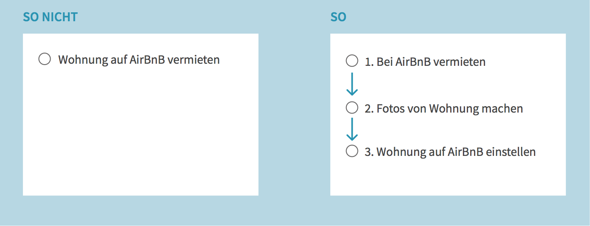The width and height of the screenshot is (590, 226).
Task: Click the arrow between steps 2 and 3
Action: click(x=352, y=129)
